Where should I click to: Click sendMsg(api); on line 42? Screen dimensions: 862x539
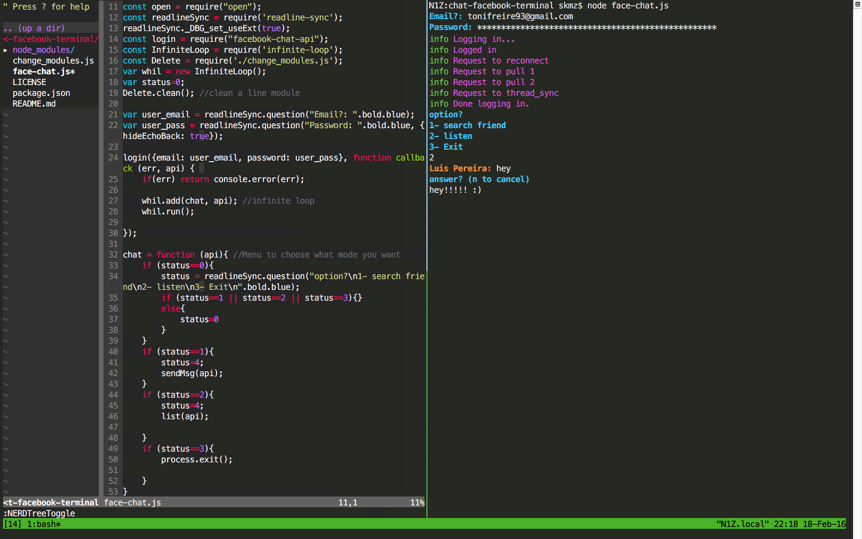192,373
